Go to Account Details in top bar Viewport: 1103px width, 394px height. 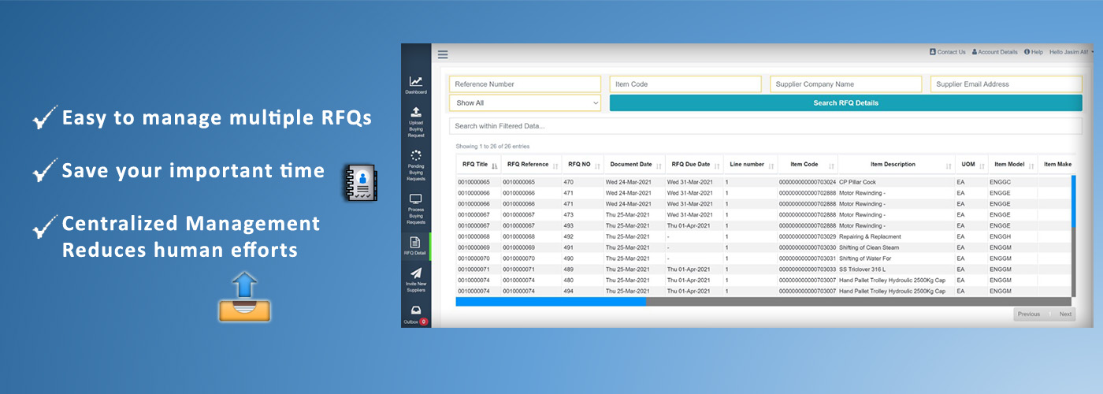click(994, 52)
